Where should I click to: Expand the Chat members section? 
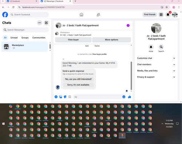coord(156,65)
